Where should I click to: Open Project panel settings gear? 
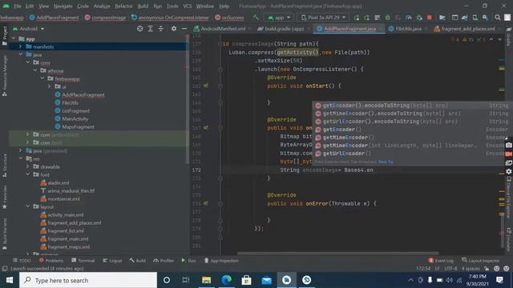(174, 29)
